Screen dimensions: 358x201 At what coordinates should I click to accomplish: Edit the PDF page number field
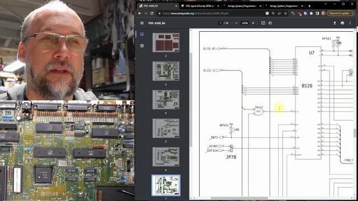[x=220, y=23]
